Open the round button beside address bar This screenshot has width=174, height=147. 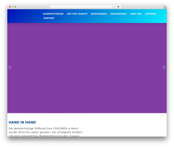118,7
